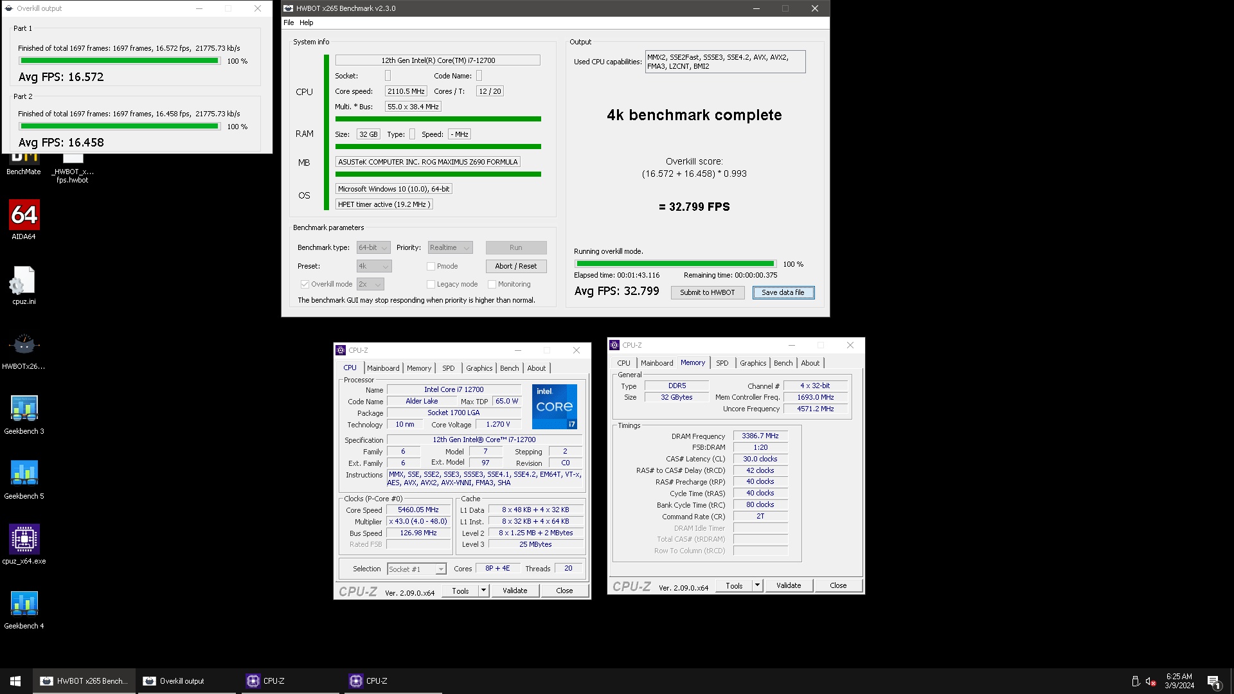1234x694 pixels.
Task: Click the USB device tray icon
Action: (1136, 681)
